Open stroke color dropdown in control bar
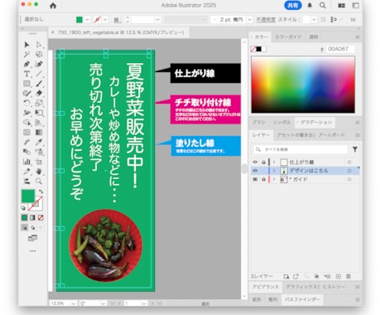The image size is (381, 315). click(x=105, y=20)
